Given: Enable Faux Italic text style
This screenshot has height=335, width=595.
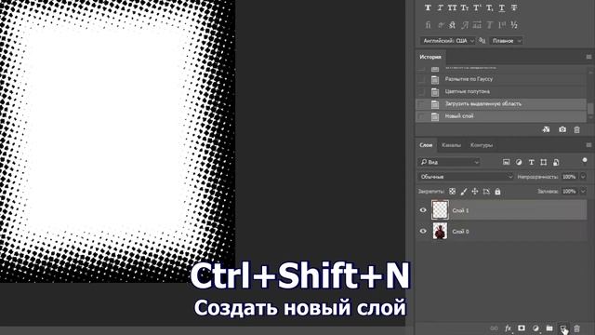Looking at the screenshot, I should click(x=440, y=7).
